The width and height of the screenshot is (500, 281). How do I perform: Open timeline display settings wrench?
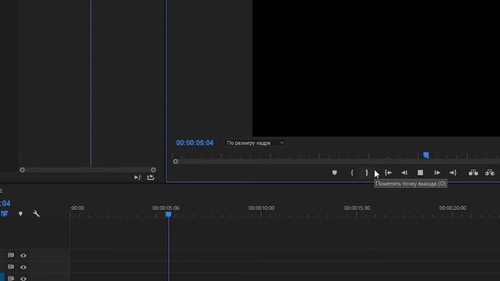tap(37, 214)
